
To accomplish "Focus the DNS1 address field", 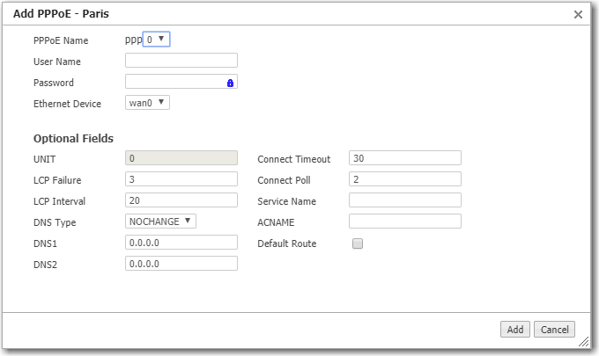I will [181, 243].
